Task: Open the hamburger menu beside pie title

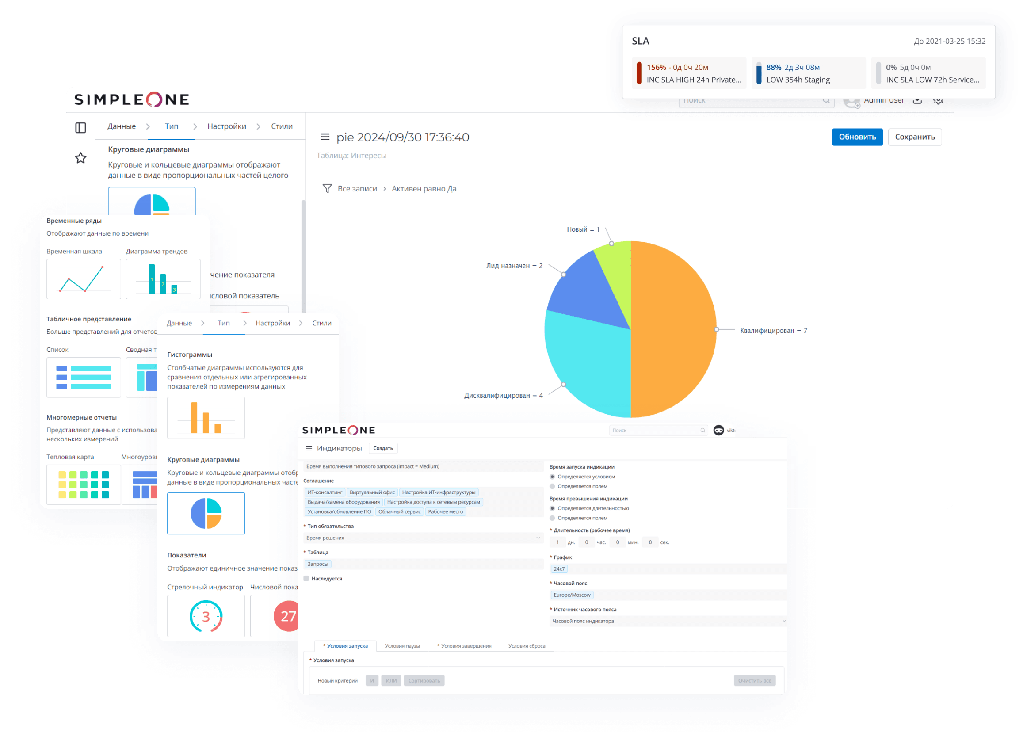Action: 325,137
